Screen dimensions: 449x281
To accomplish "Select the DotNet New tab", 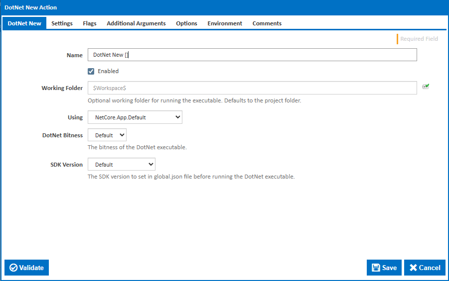I will 24,23.
